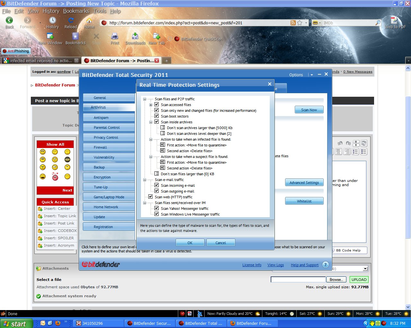Click Cancel in Real Time Protection Settings
This screenshot has width=411, height=328.
pos(221,242)
